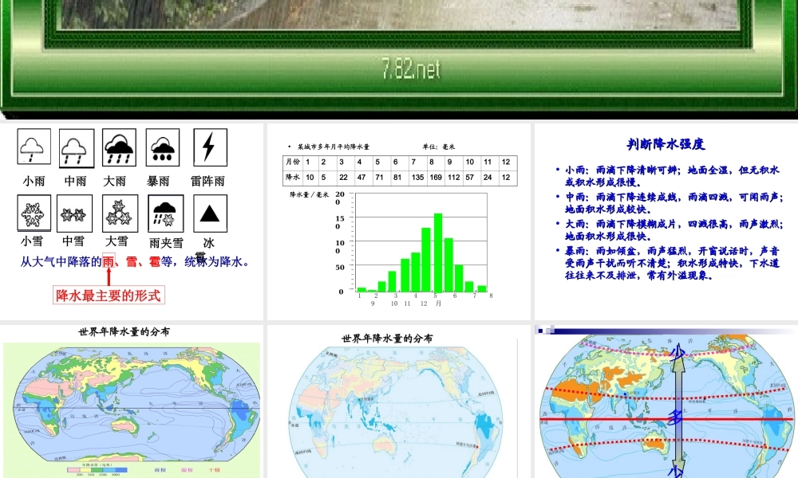Select the heavy rain (大雨) cloud icon
Screen dimensions: 798x478
pyautogui.click(x=119, y=147)
